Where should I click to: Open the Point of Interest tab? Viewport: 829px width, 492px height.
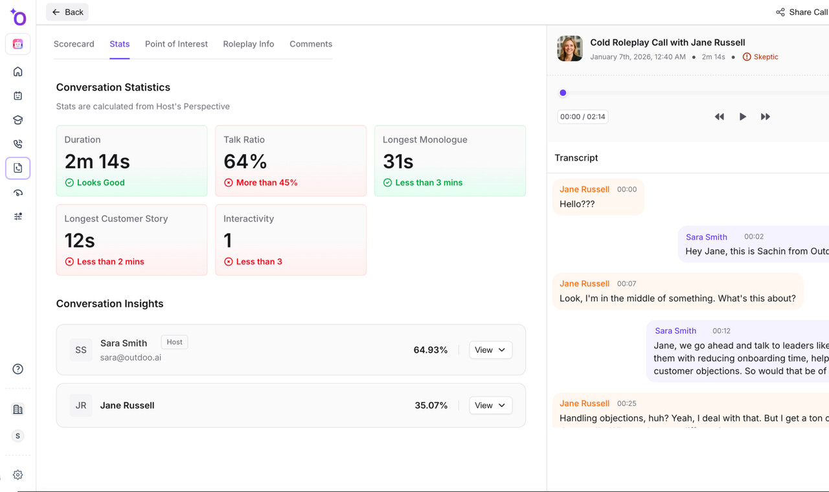click(176, 44)
